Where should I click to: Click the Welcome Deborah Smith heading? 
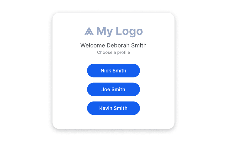tap(113, 45)
